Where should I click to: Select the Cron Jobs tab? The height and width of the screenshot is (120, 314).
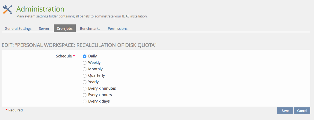tap(65, 28)
